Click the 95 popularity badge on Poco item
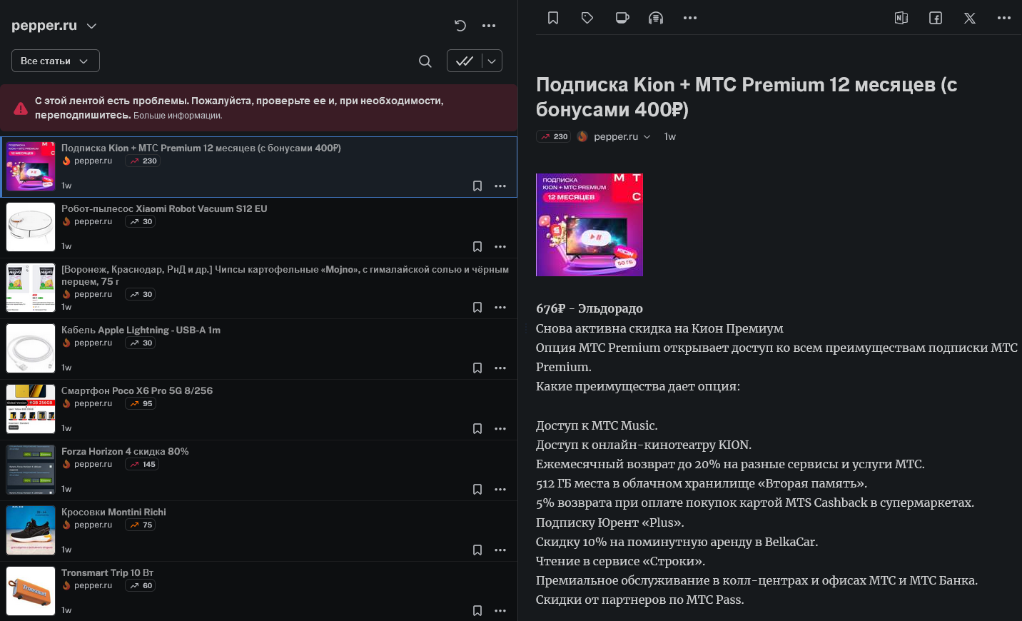This screenshot has width=1022, height=621. pos(141,403)
